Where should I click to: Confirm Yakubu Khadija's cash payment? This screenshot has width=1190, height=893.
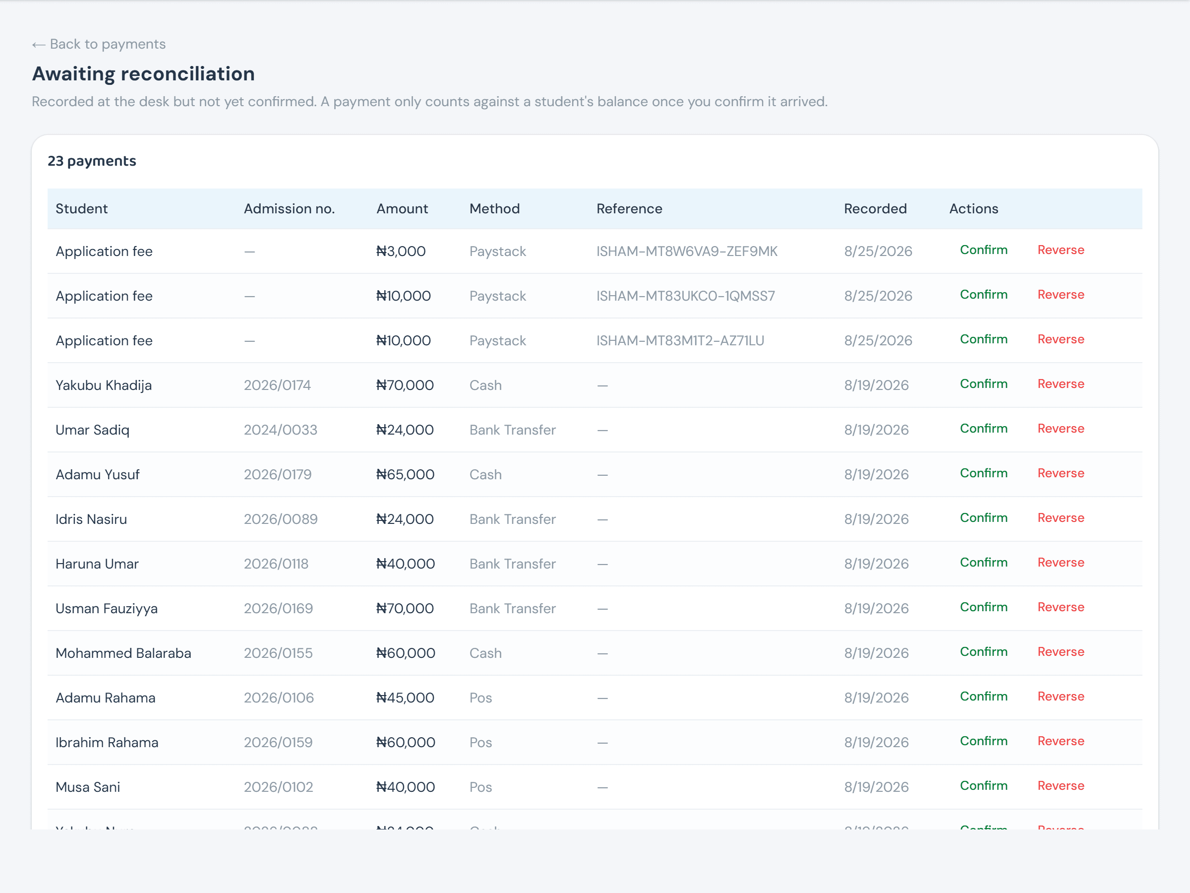tap(983, 384)
